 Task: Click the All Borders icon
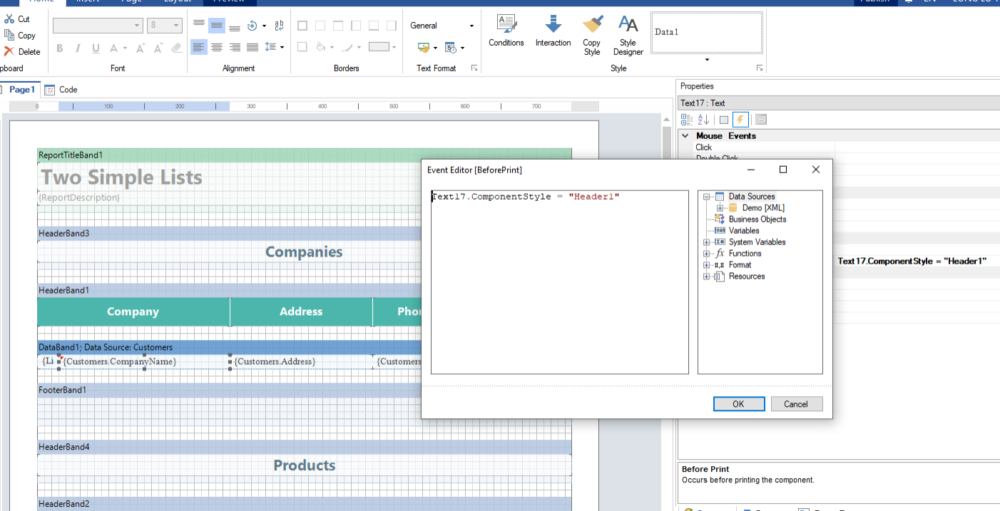302,26
